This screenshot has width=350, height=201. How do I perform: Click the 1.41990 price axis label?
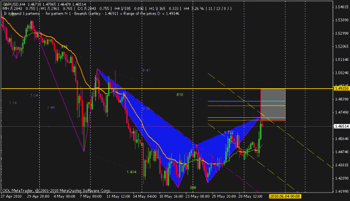(342, 191)
